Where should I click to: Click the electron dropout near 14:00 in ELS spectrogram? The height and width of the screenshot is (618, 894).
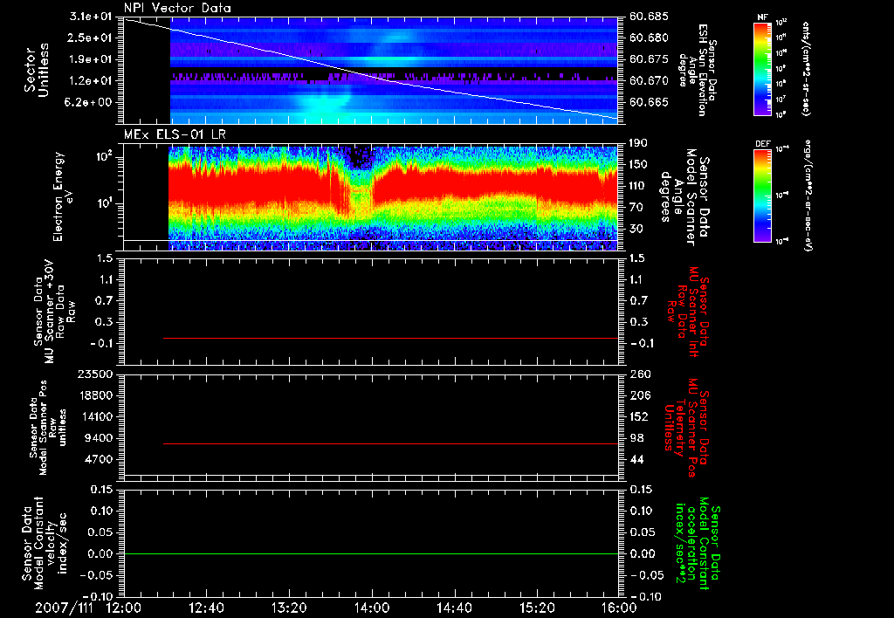pyautogui.click(x=359, y=189)
